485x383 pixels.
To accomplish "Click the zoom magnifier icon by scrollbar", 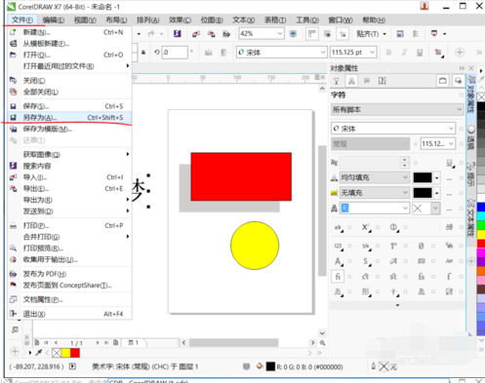I will (x=322, y=342).
